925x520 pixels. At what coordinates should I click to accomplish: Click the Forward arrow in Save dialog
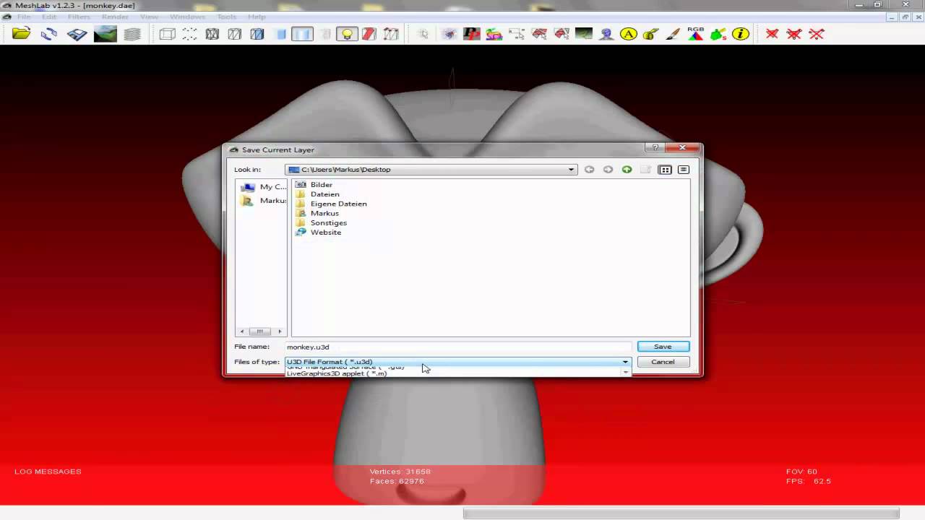click(x=608, y=170)
